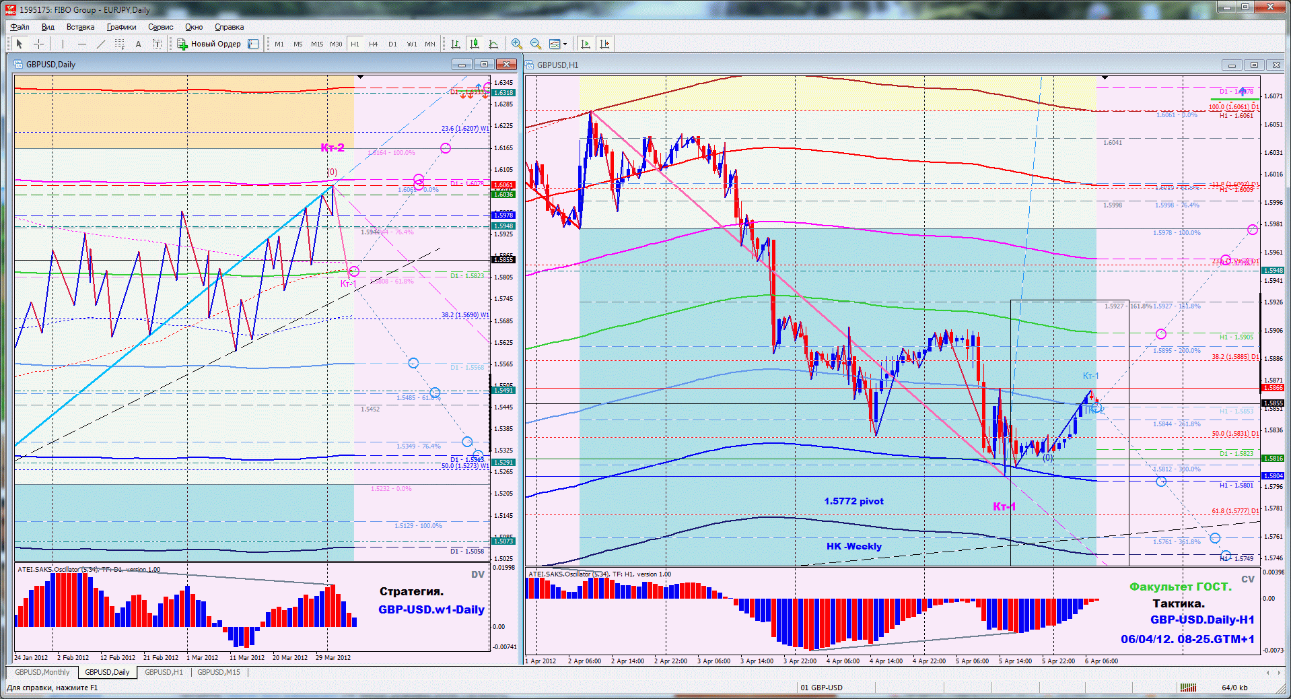1291x699 pixels.
Task: Click GBPUSD,Daily window title icon
Action: (19, 64)
